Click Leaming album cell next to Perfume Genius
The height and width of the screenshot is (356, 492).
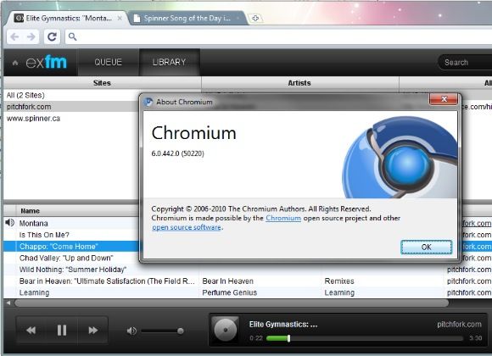pos(339,292)
